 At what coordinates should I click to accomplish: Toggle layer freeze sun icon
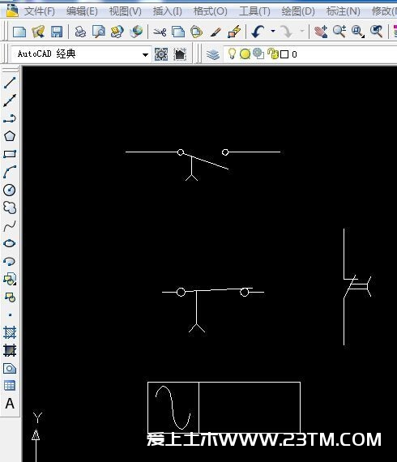click(245, 54)
